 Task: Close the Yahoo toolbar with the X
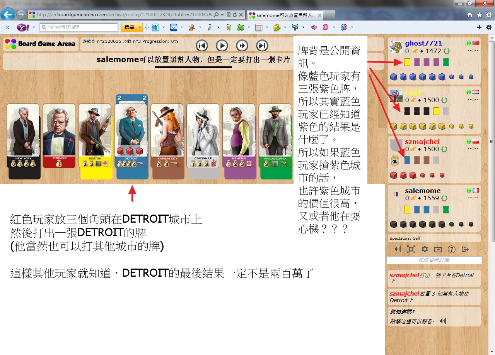click(x=7, y=27)
